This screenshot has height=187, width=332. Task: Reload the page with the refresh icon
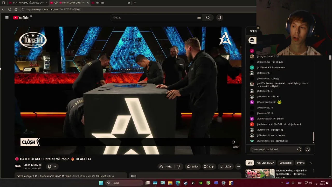pyautogui.click(x=10, y=9)
